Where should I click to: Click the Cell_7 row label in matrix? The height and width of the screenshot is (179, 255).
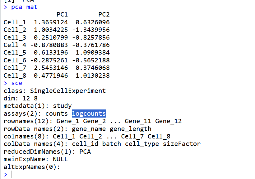point(15,68)
